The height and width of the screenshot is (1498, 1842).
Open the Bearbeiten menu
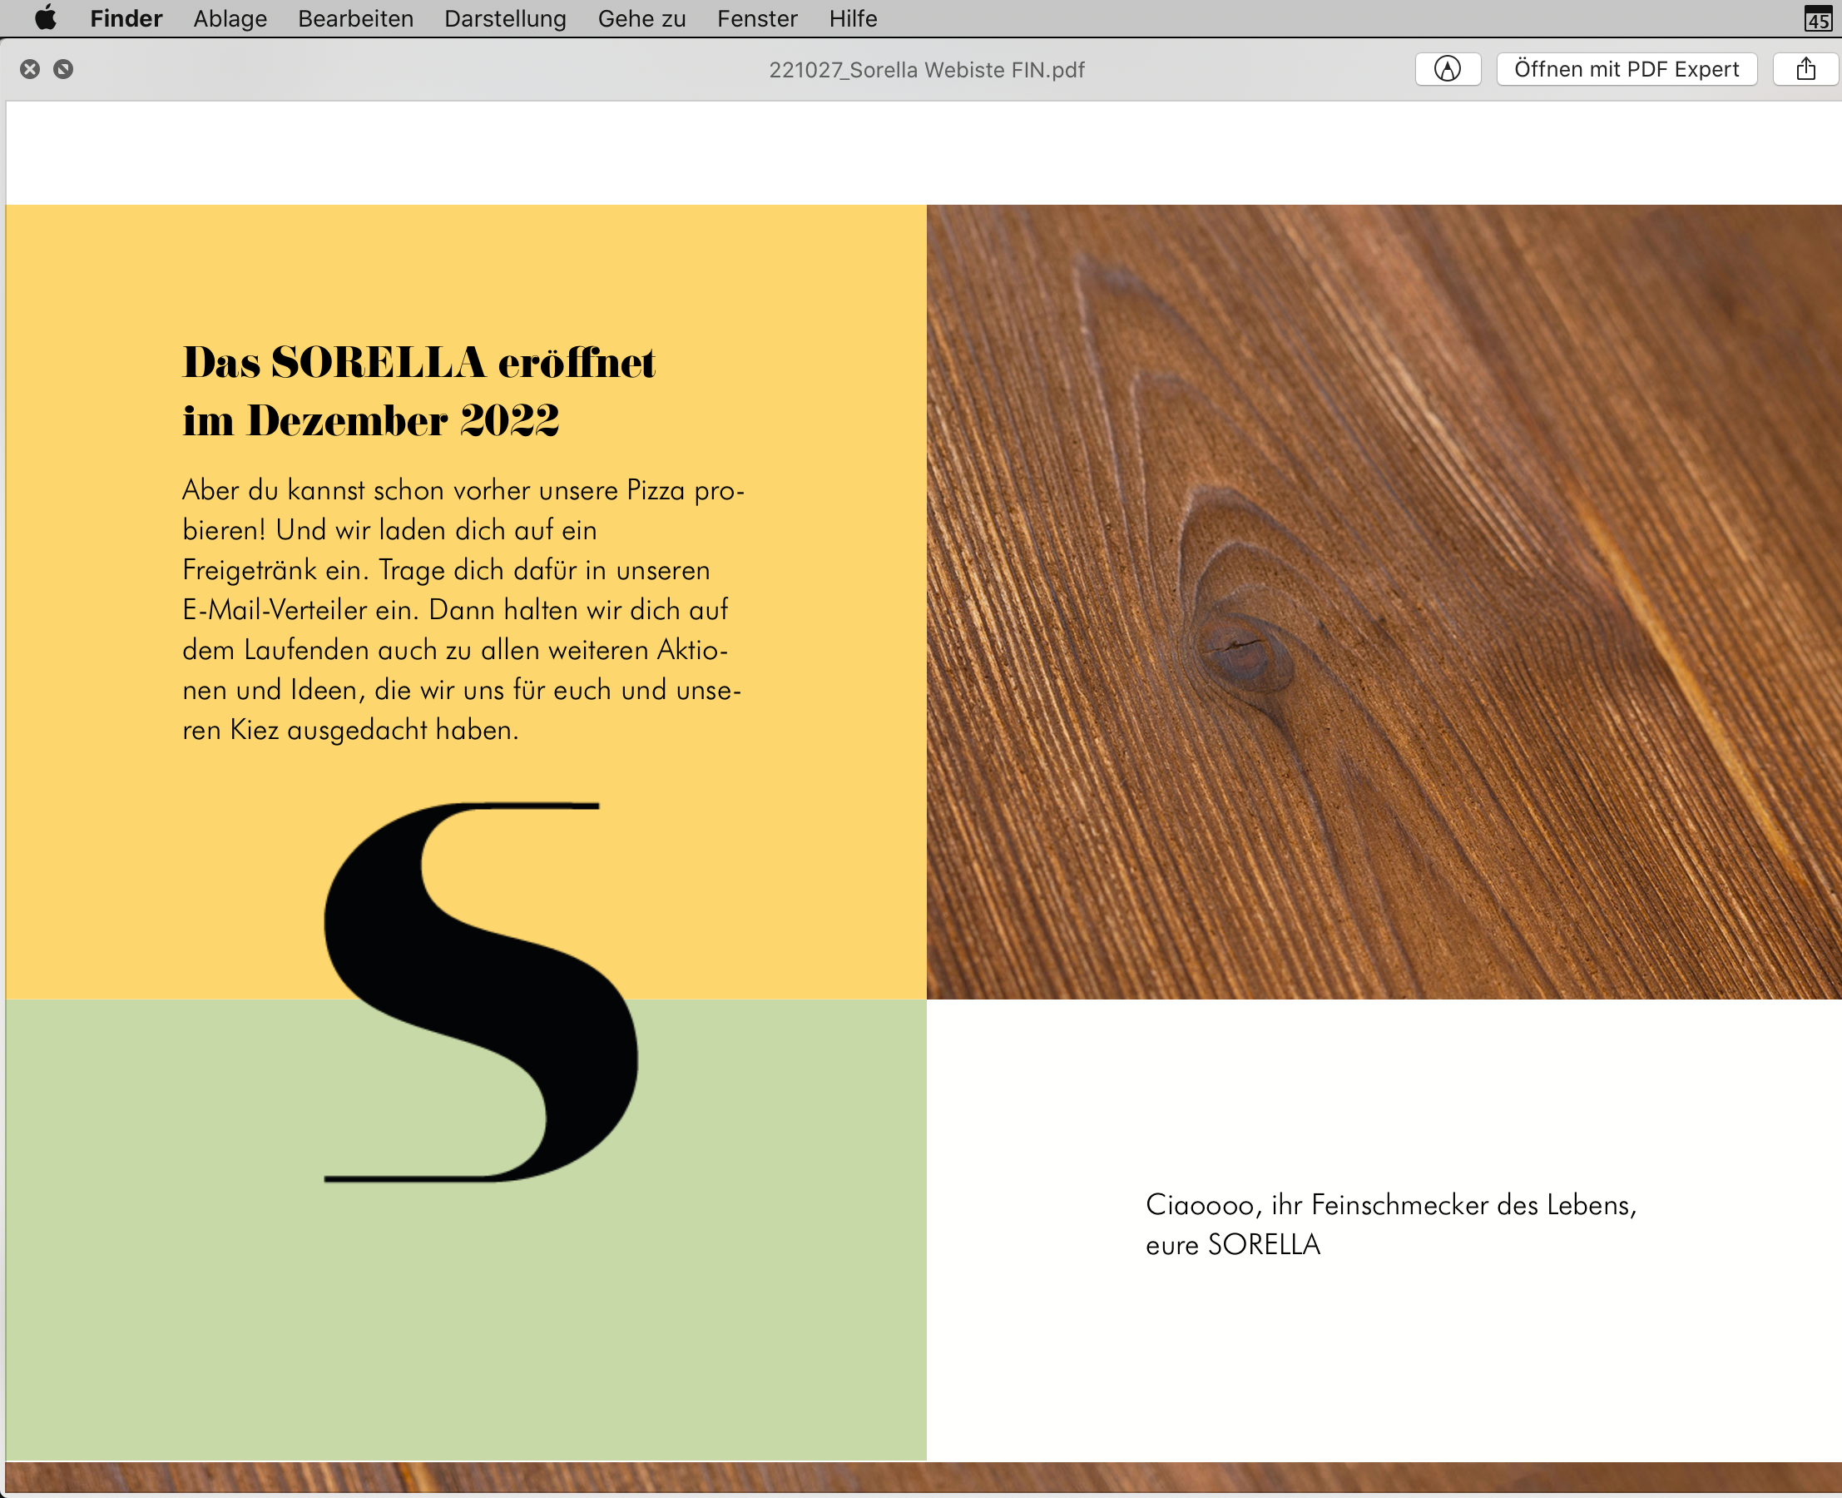point(355,18)
